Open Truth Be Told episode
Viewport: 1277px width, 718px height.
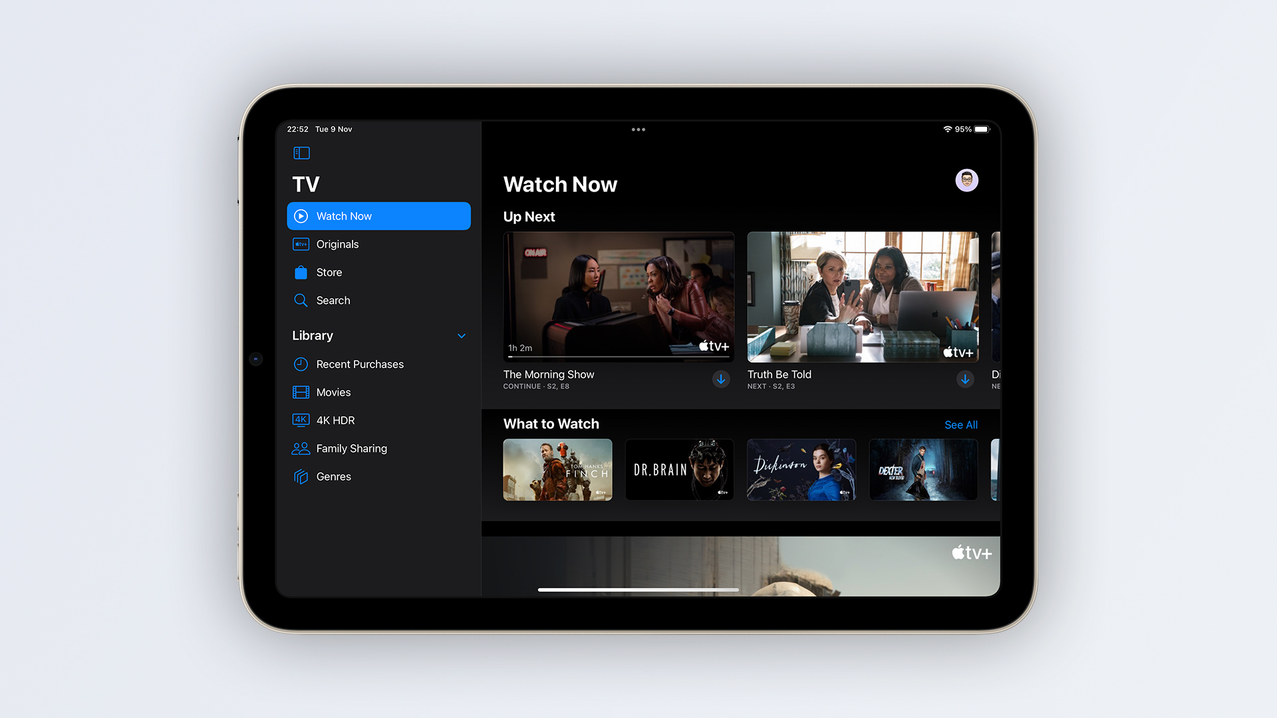point(862,297)
